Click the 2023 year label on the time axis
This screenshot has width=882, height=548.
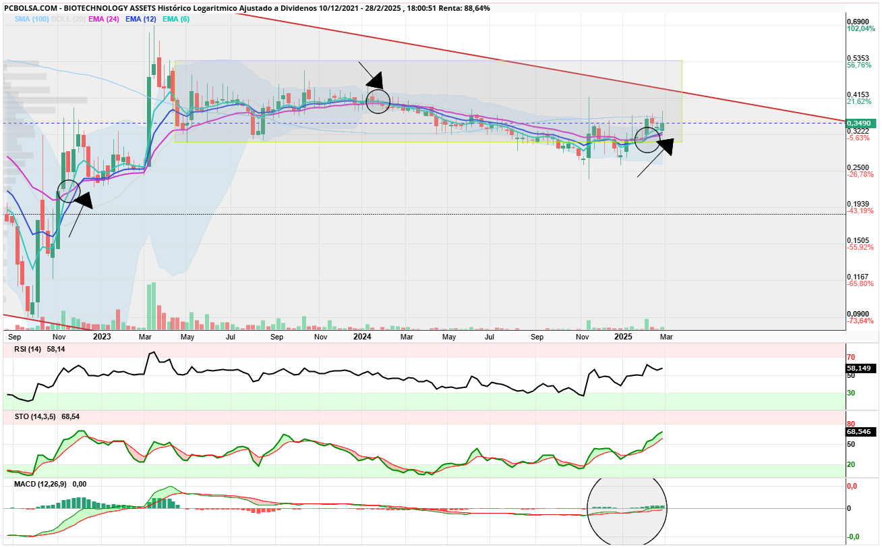pyautogui.click(x=102, y=336)
